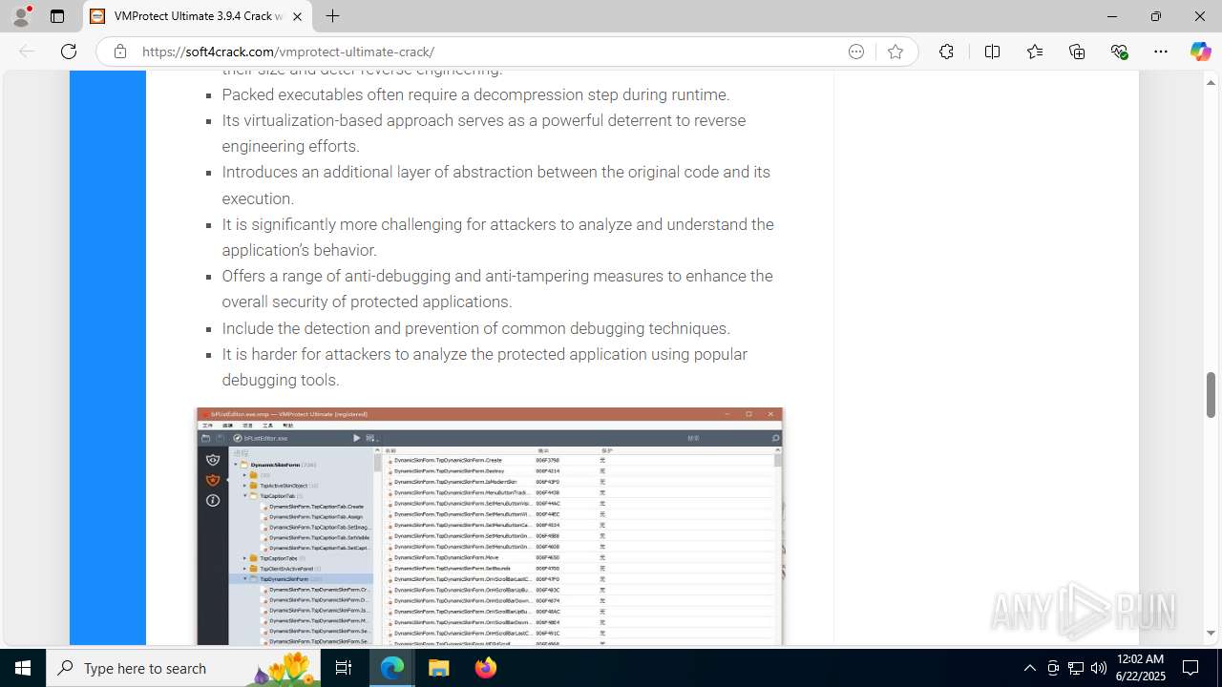Viewport: 1222px width, 687px height.
Task: Open the reader tools icon in address bar
Action: pos(856,52)
